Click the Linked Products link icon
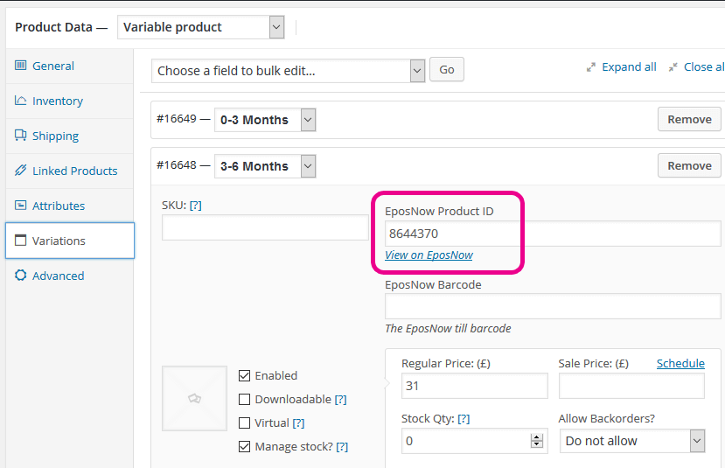This screenshot has height=468, width=725. tap(20, 171)
